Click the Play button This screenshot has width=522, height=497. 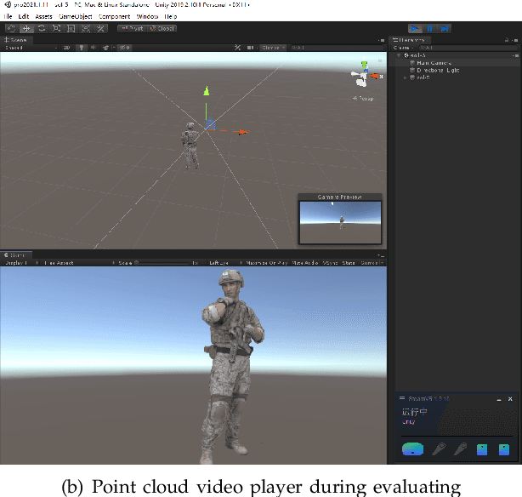pyautogui.click(x=415, y=28)
